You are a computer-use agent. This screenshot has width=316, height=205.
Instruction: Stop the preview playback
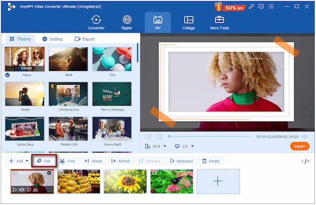point(159,137)
